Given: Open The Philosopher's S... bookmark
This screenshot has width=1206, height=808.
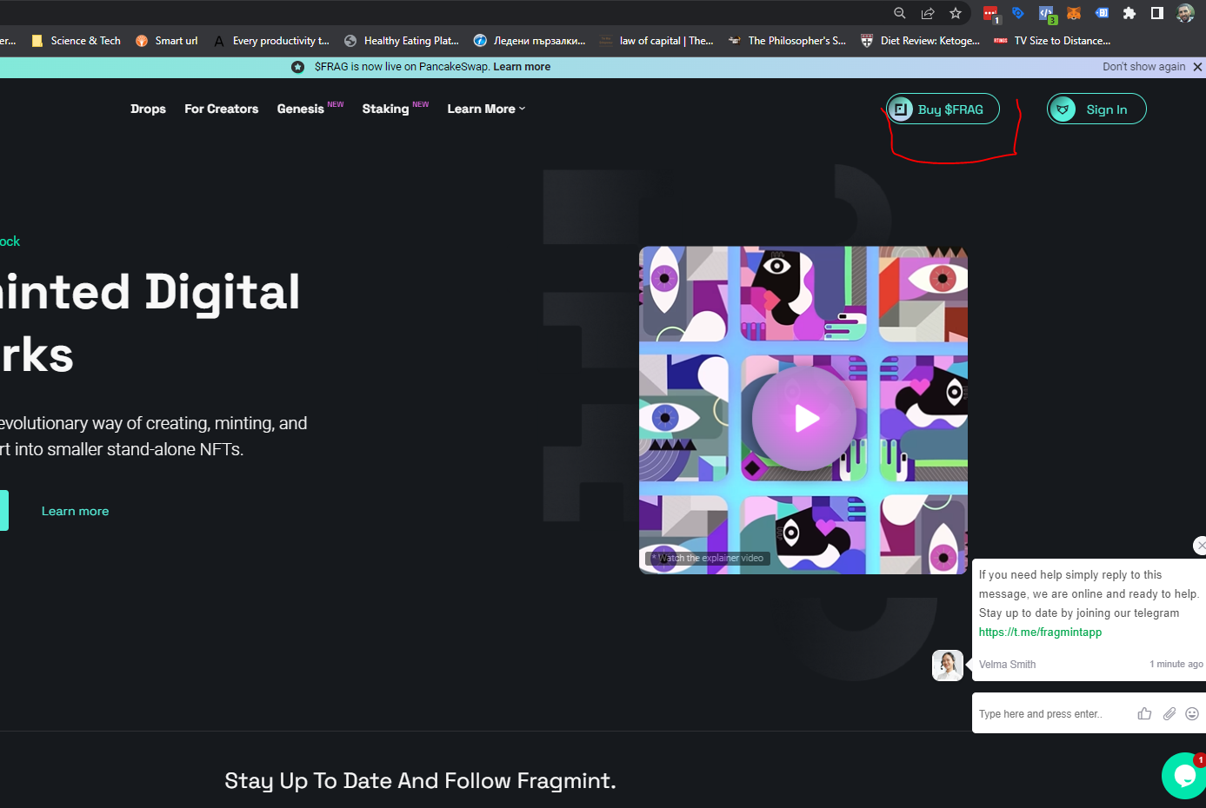Looking at the screenshot, I should pos(787,41).
